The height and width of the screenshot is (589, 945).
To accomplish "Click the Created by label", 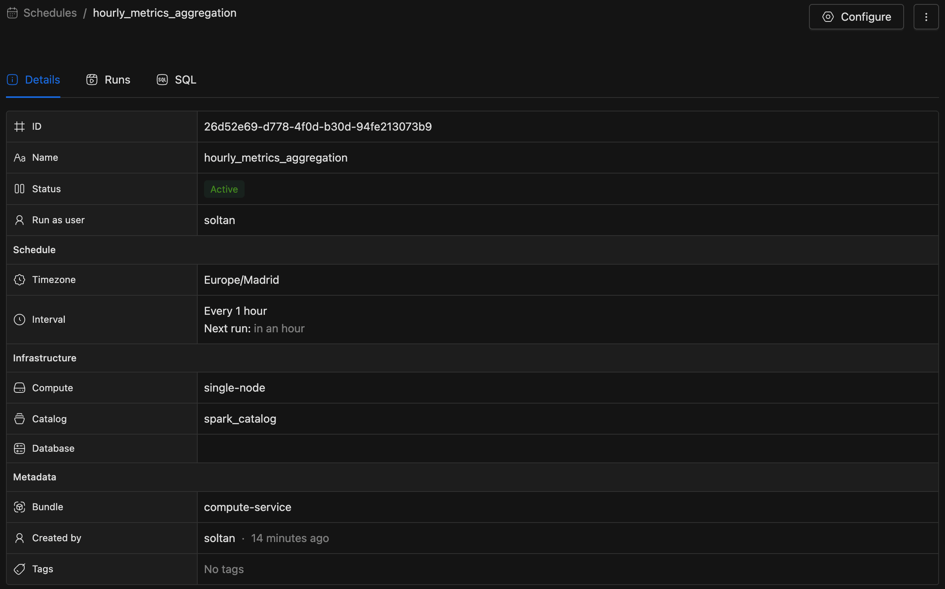I will pos(56,538).
